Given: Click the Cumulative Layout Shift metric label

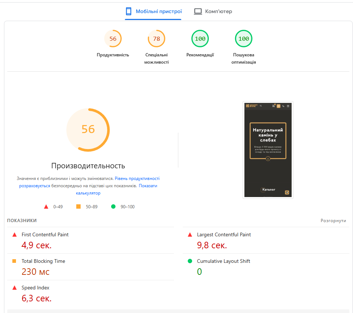Looking at the screenshot, I should pyautogui.click(x=223, y=261).
